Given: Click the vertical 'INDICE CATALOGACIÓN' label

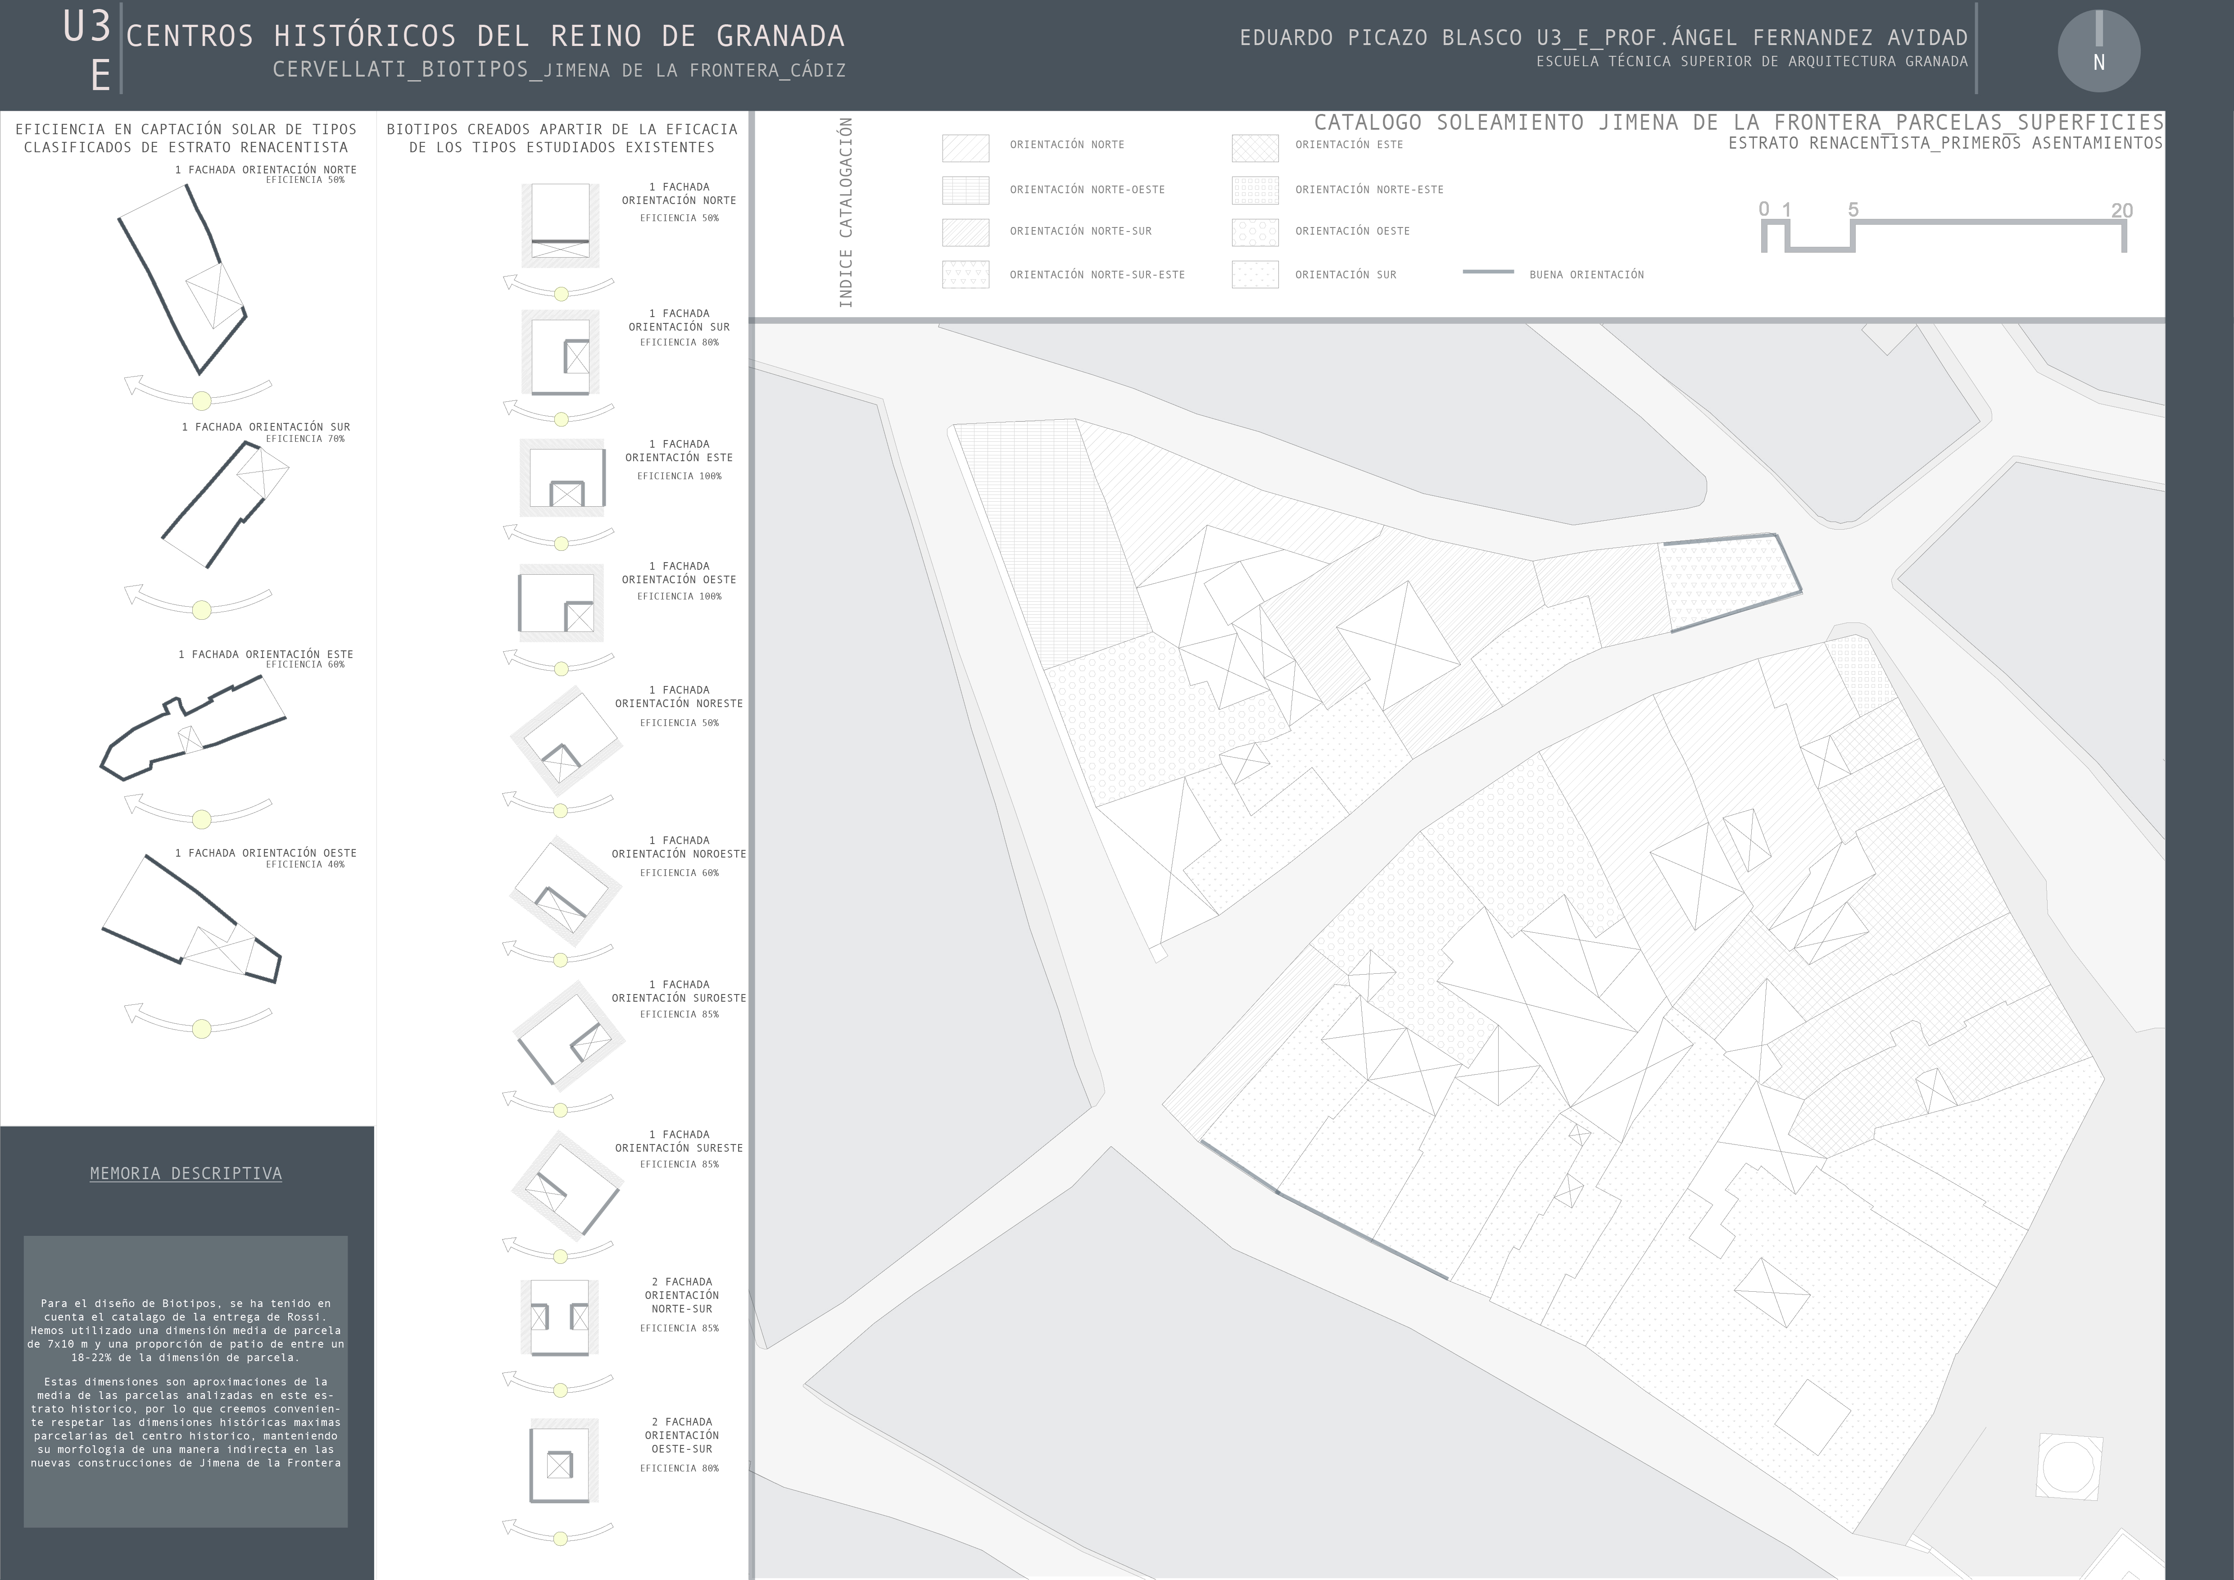Looking at the screenshot, I should [846, 213].
